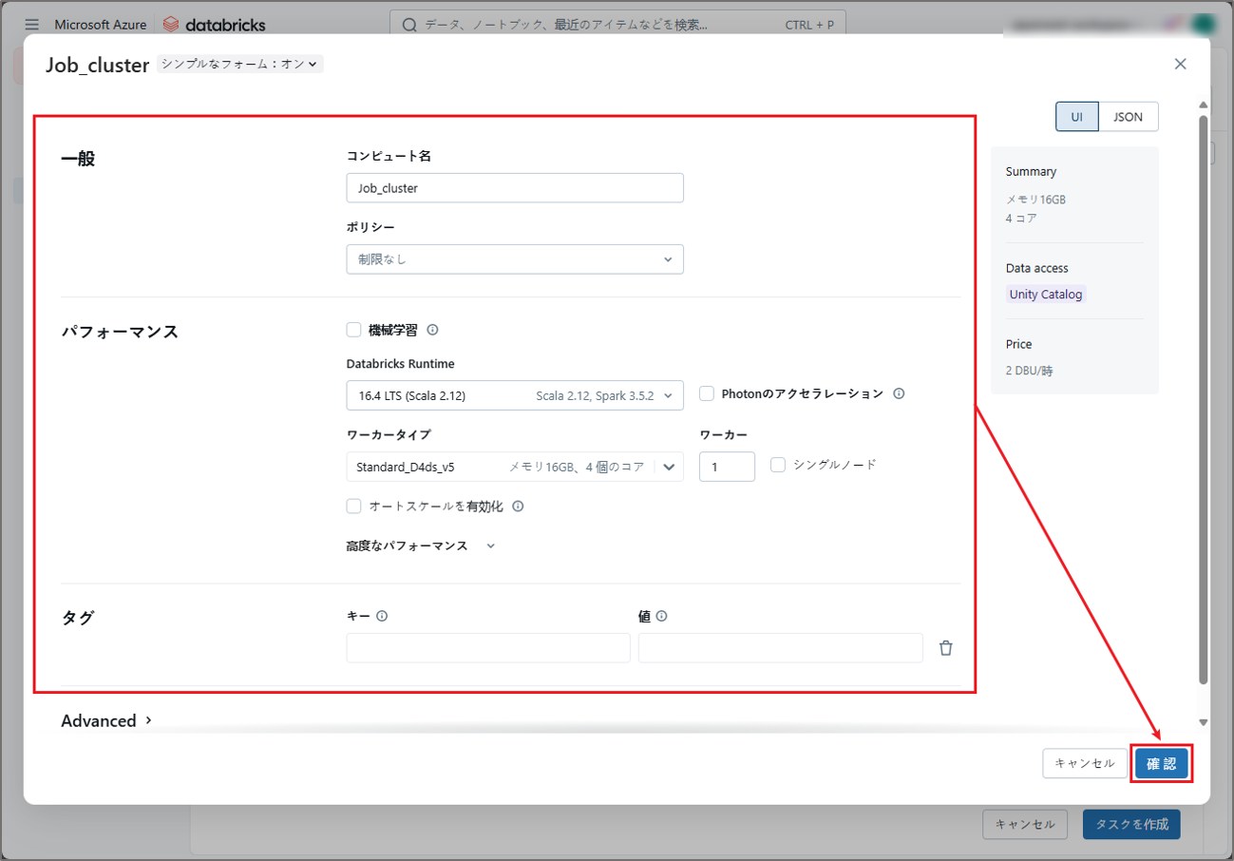
Task: Toggle the Photonのアクセラレーション checkbox
Action: click(707, 393)
